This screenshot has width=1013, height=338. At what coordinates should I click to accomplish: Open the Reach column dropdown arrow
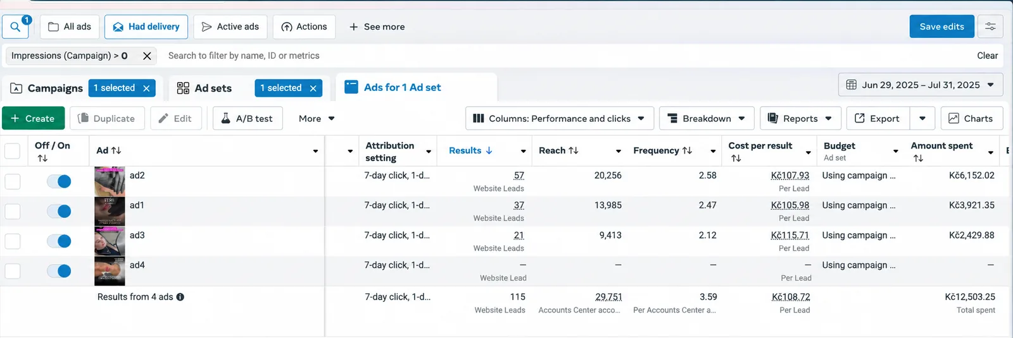[619, 151]
